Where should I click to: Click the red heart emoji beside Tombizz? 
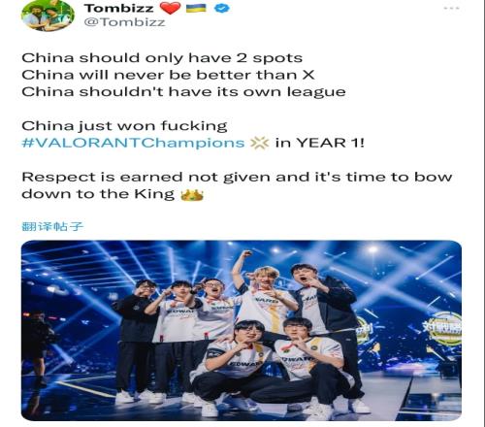tap(171, 8)
